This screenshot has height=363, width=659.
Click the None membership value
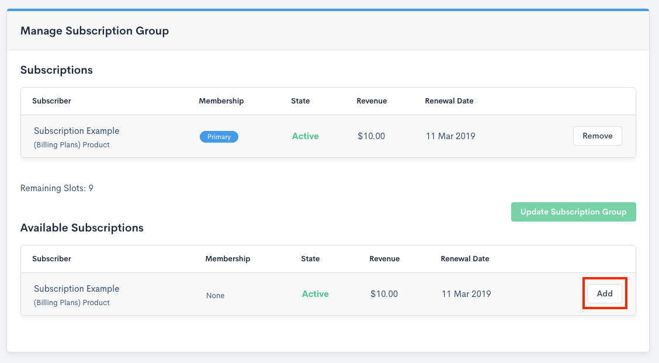click(215, 295)
